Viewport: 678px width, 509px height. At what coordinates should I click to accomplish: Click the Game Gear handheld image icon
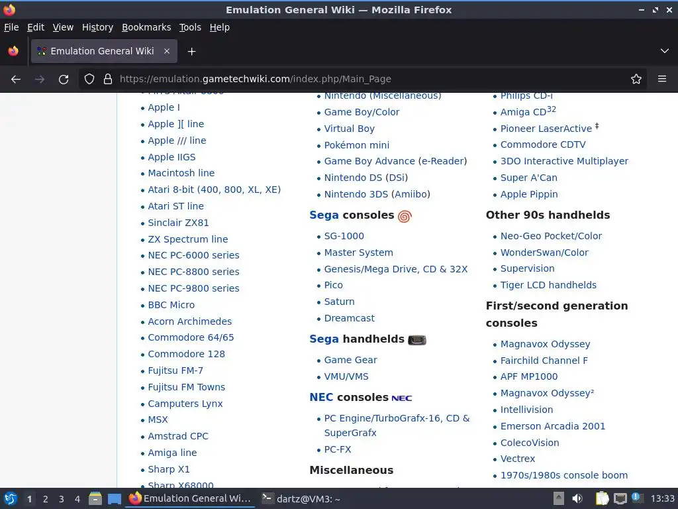tap(417, 340)
